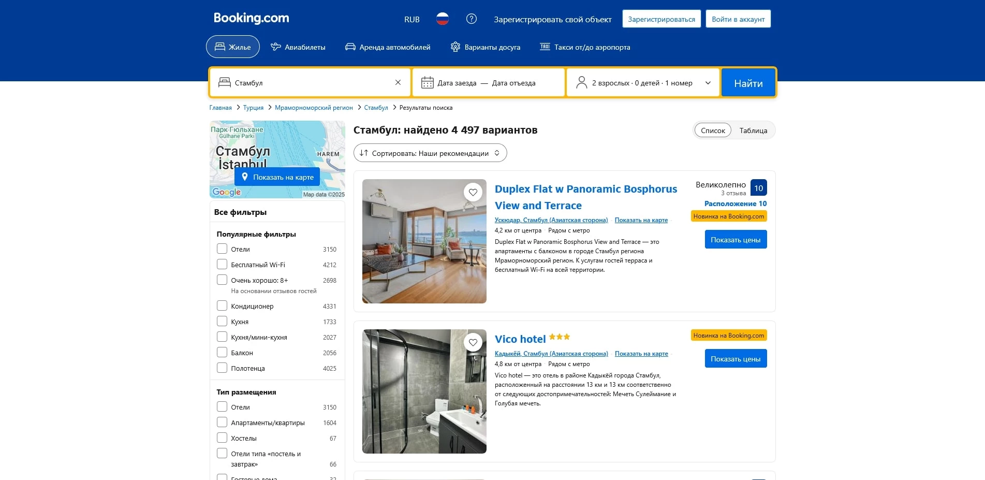Click the Найти search button
Screen dimensions: 985x480
pyautogui.click(x=748, y=82)
